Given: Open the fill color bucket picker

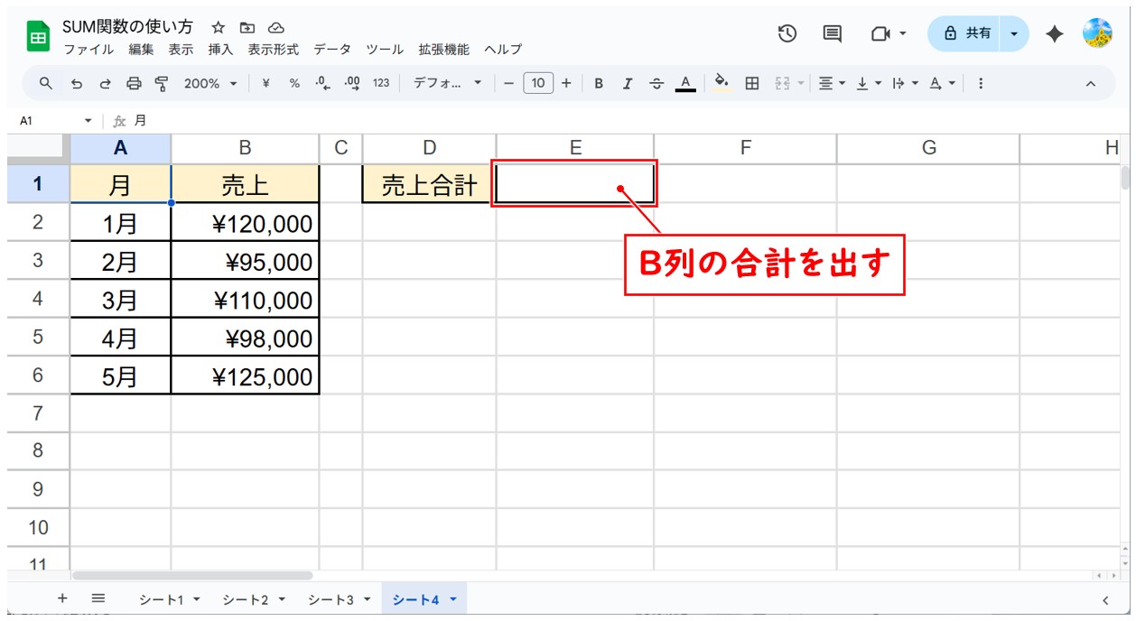Looking at the screenshot, I should click(x=721, y=83).
